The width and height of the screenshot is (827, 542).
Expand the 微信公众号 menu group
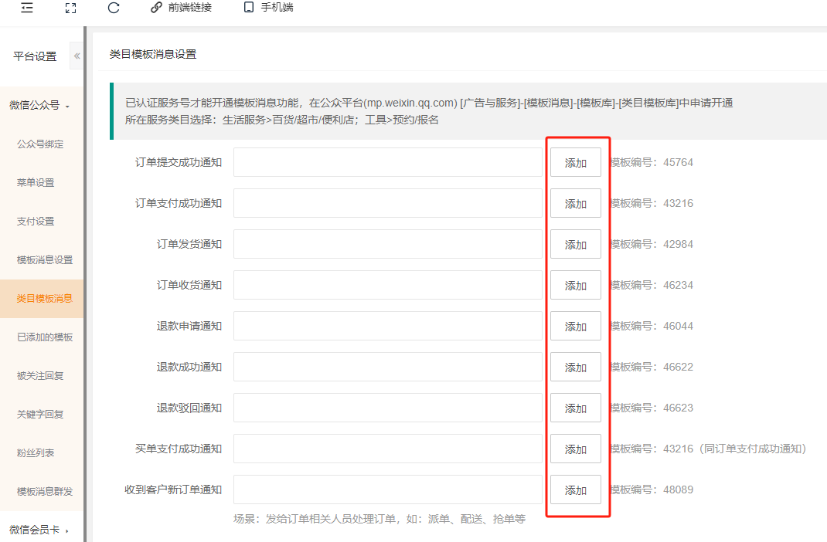(40, 106)
